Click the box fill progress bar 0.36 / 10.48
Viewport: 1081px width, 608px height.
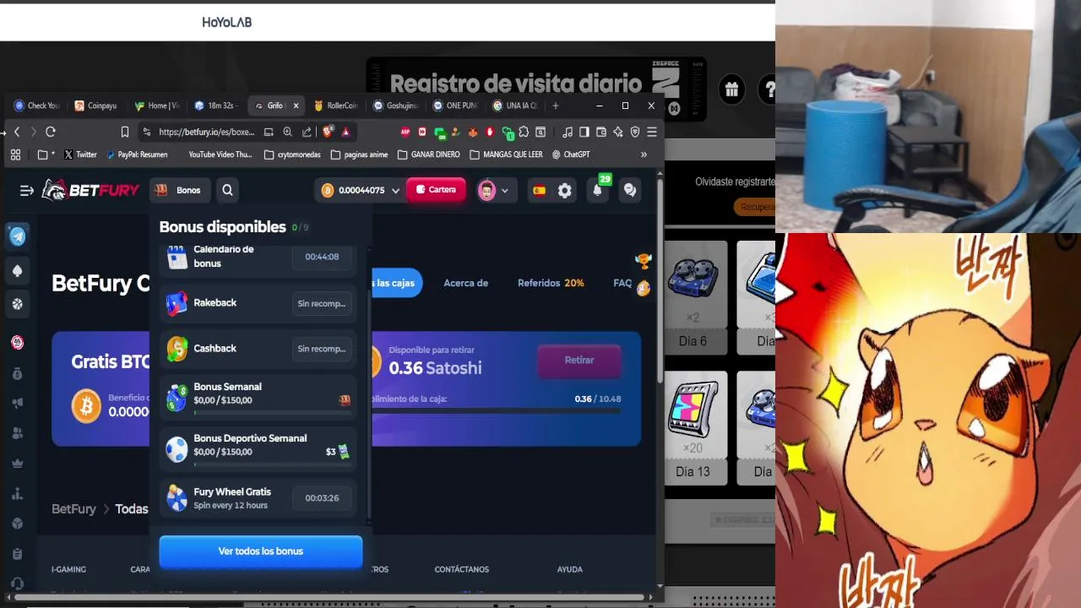[x=497, y=411]
